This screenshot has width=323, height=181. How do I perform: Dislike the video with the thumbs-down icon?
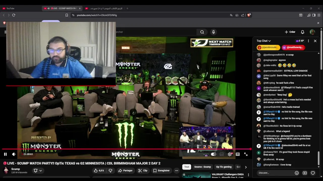tap(110, 170)
